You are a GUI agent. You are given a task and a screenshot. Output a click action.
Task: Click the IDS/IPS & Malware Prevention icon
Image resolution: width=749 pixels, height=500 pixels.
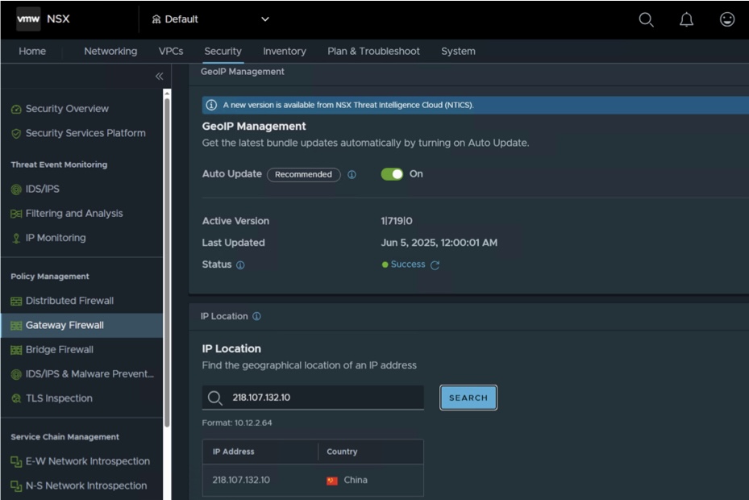[16, 374]
